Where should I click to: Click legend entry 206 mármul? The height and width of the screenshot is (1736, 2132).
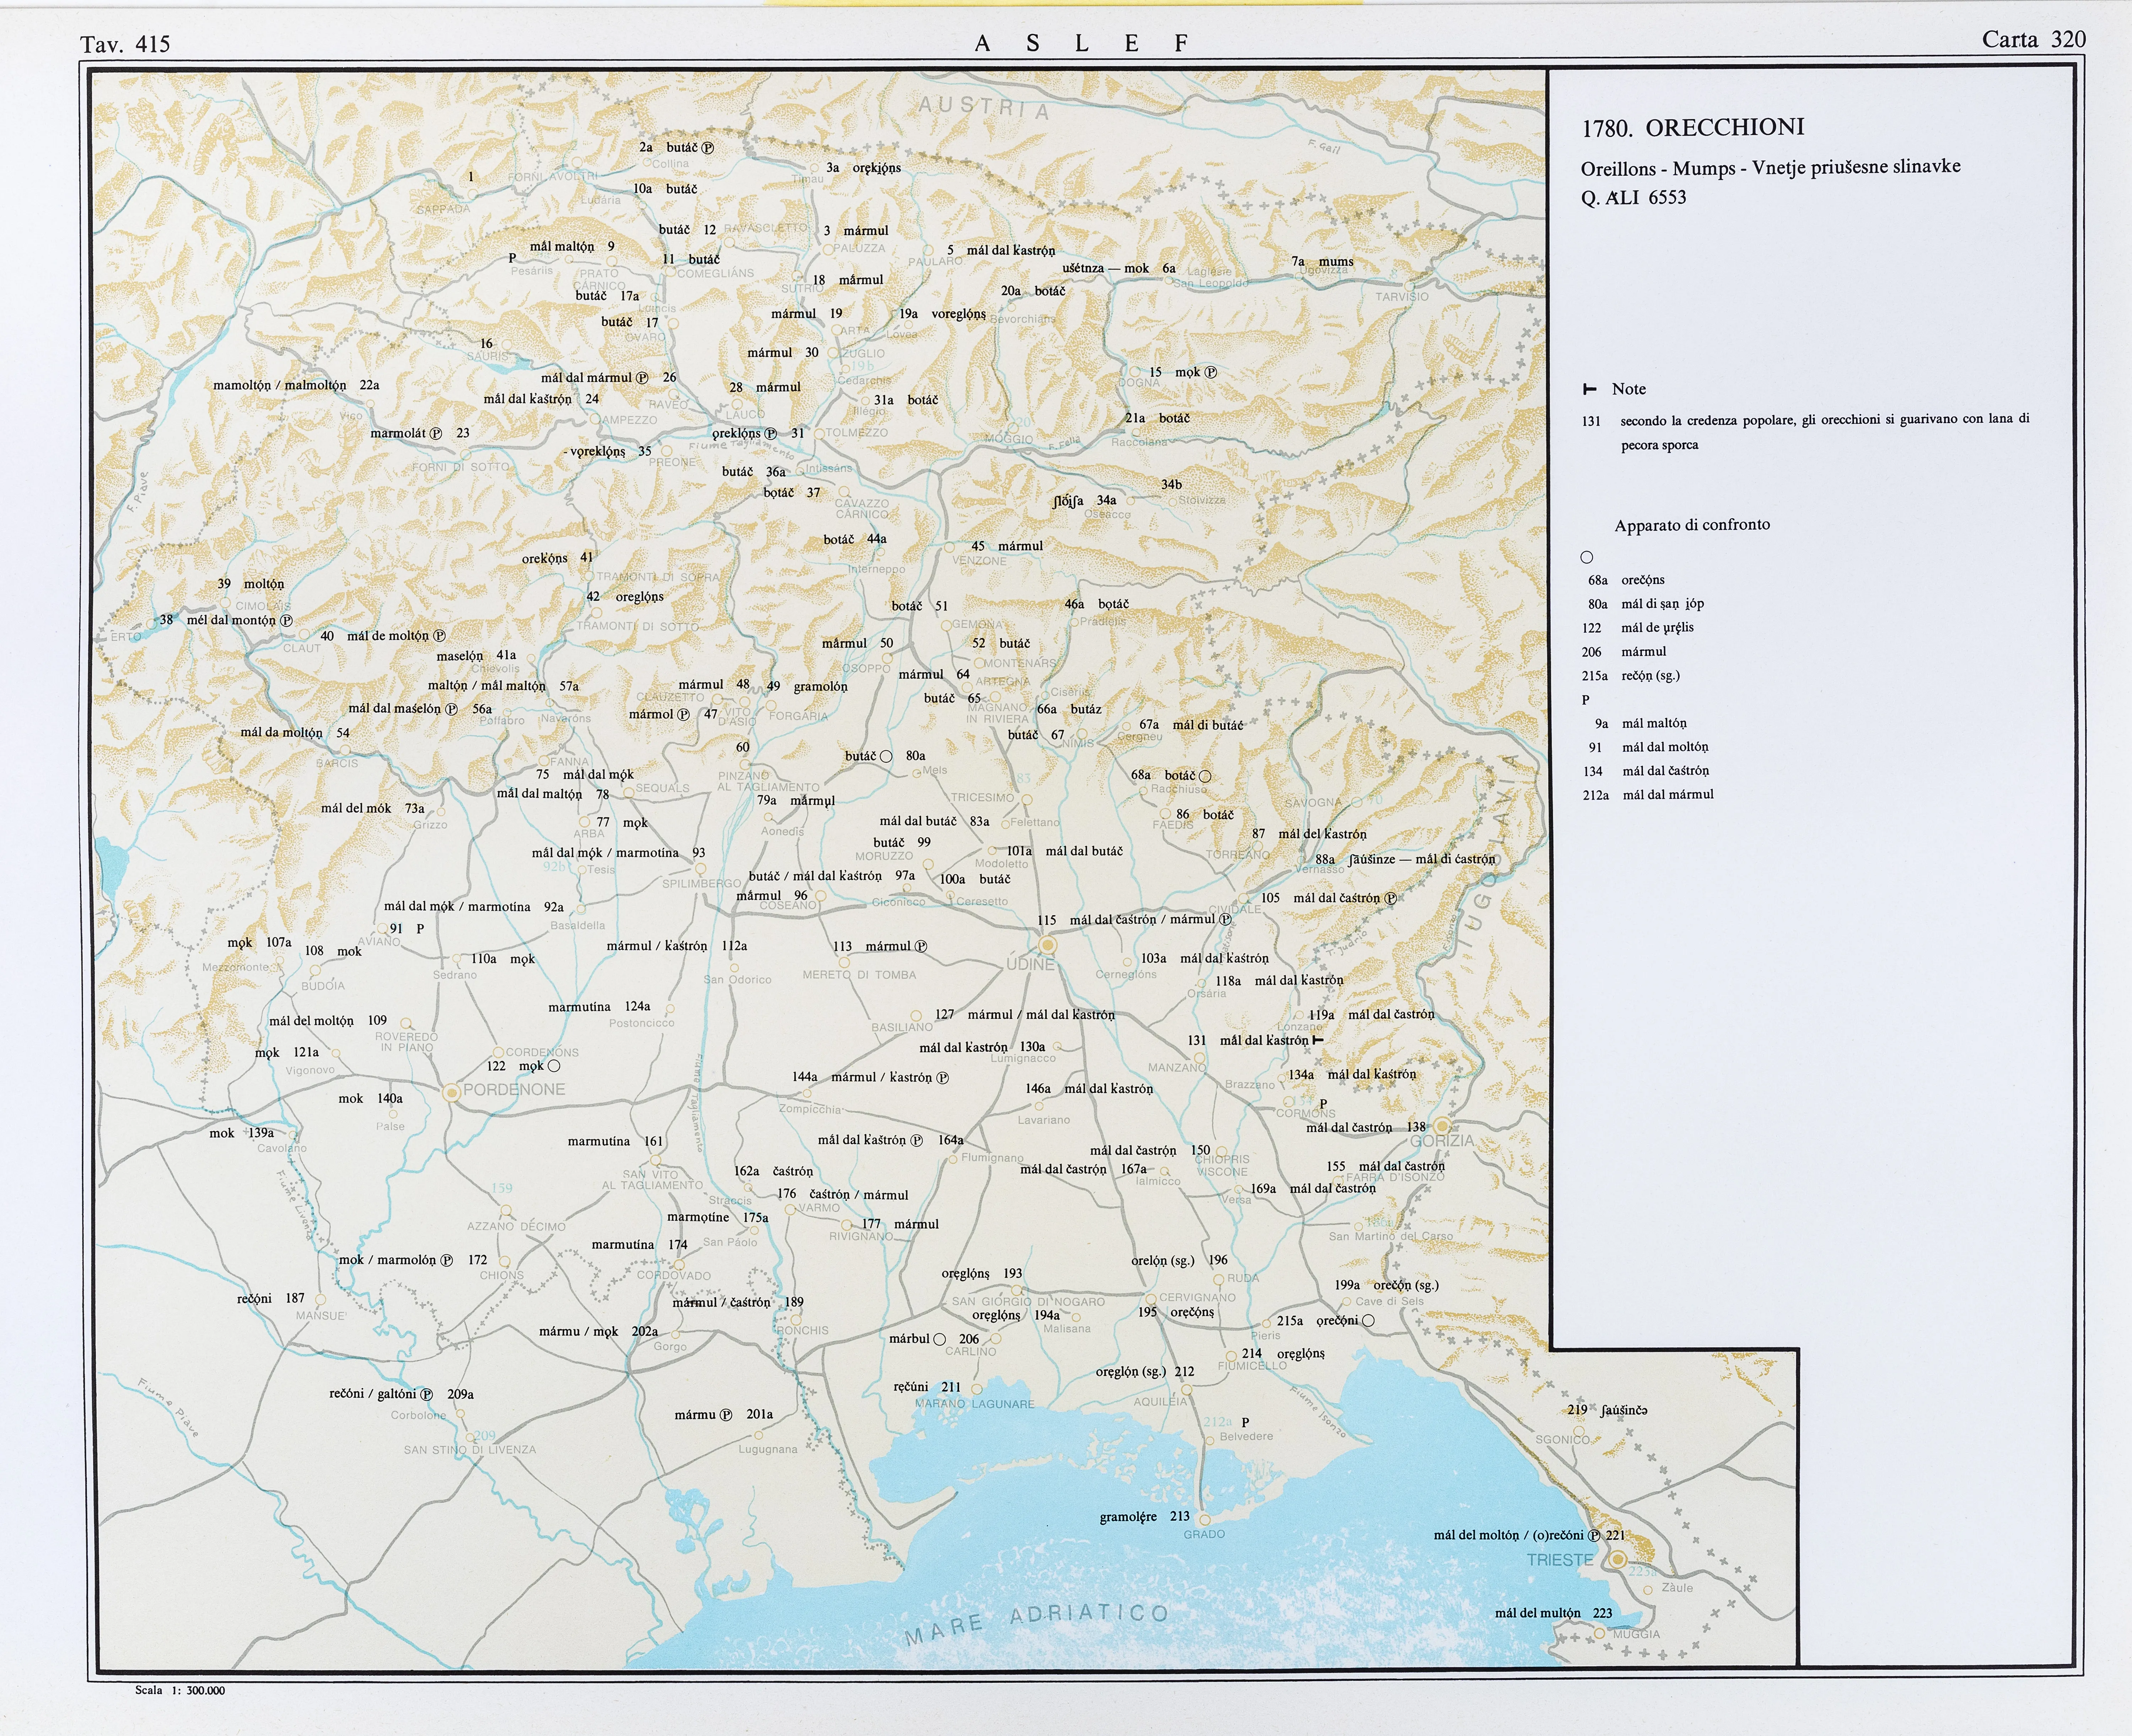tap(1623, 652)
